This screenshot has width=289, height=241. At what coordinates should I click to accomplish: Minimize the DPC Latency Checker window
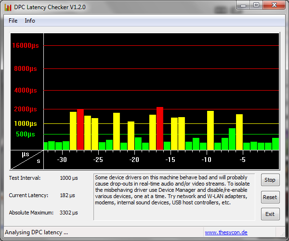click(x=243, y=5)
